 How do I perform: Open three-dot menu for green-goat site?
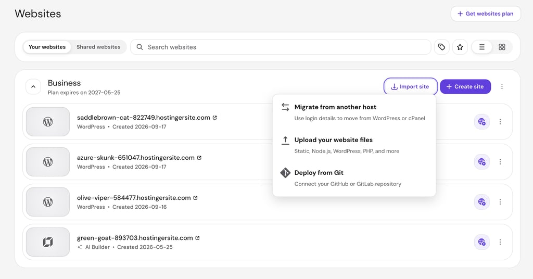click(500, 242)
